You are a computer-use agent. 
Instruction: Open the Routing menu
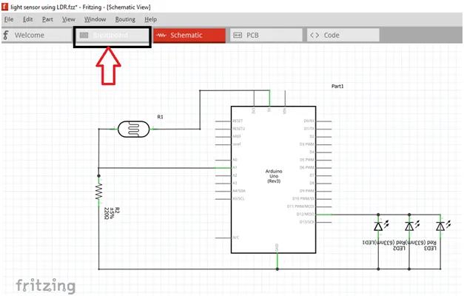pos(125,19)
